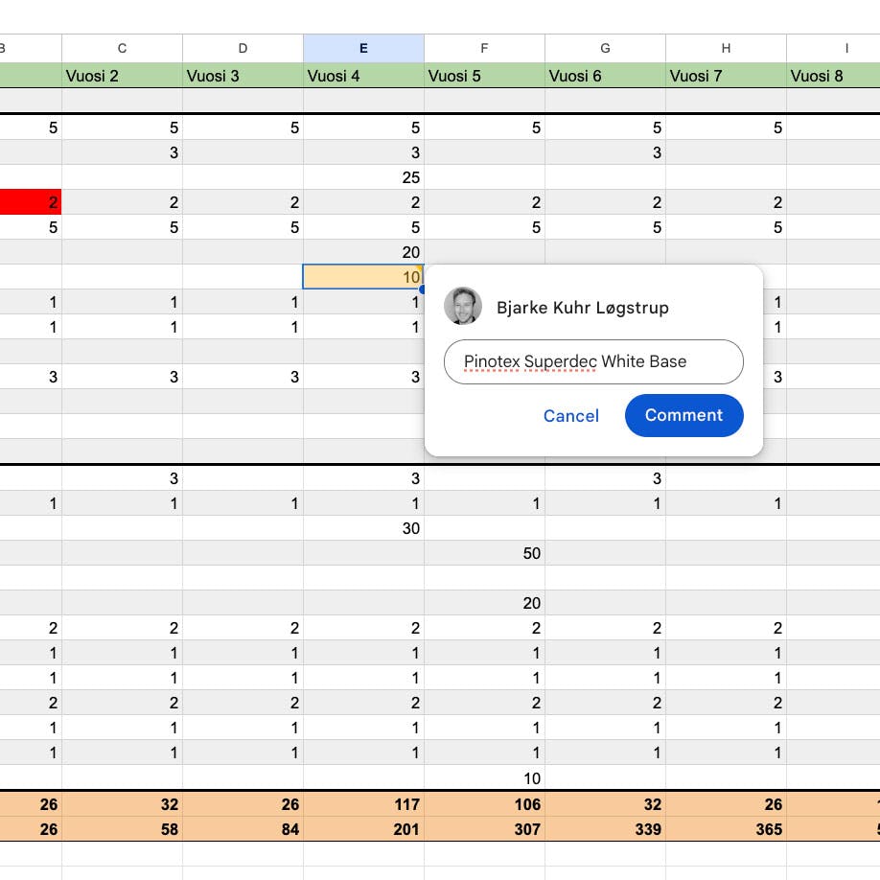Click Bjarke Kuhr Løgstrup's avatar photo

[462, 306]
